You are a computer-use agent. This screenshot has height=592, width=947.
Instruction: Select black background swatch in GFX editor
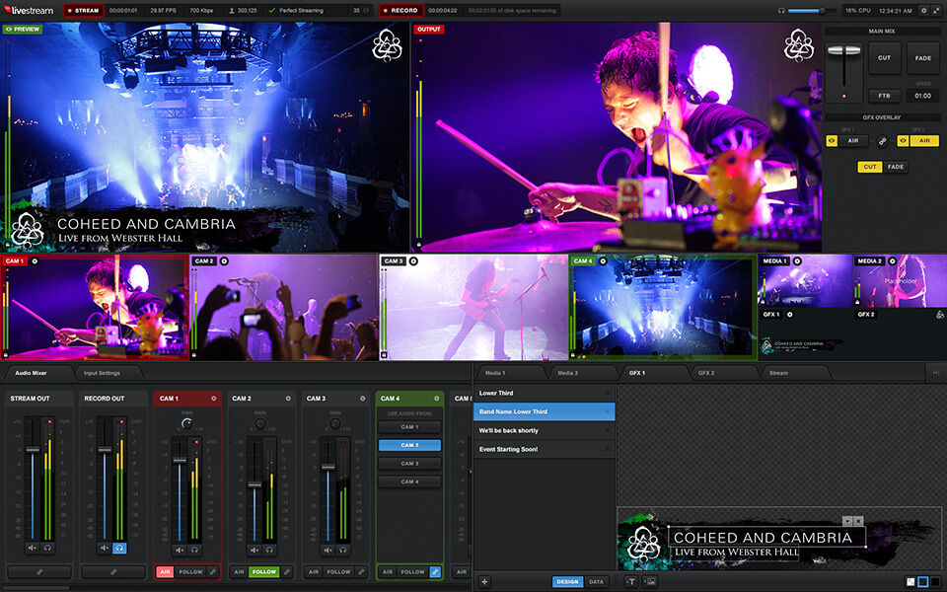click(x=935, y=582)
